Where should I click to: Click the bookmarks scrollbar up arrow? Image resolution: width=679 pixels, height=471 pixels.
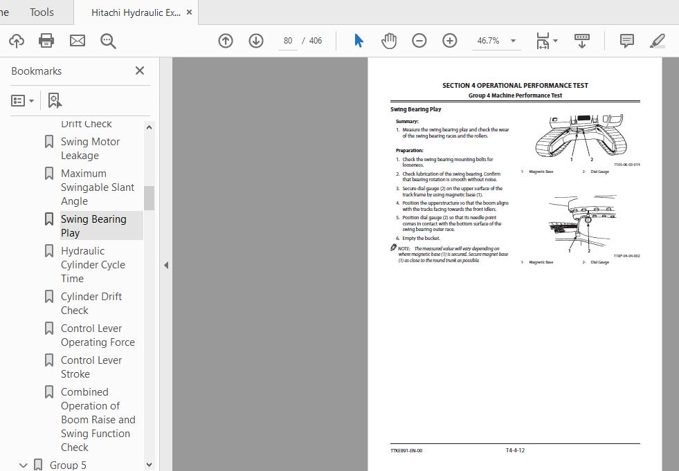(x=149, y=127)
